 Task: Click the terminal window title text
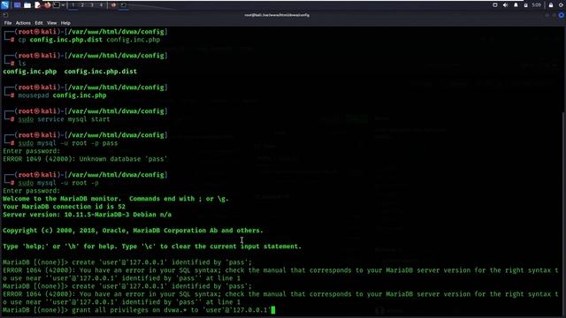point(277,15)
